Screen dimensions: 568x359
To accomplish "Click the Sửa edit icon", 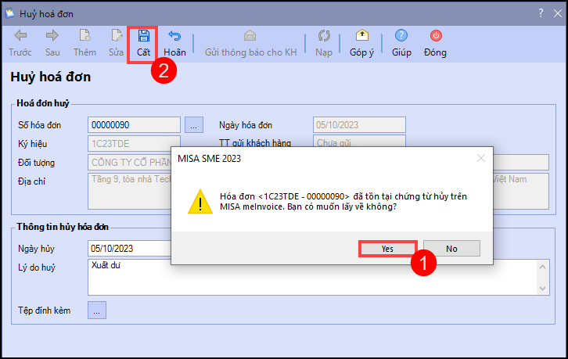I will pos(116,36).
